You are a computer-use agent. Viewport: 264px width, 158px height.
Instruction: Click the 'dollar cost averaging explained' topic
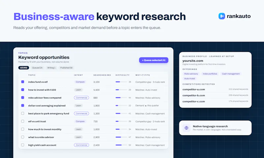tap(47, 106)
